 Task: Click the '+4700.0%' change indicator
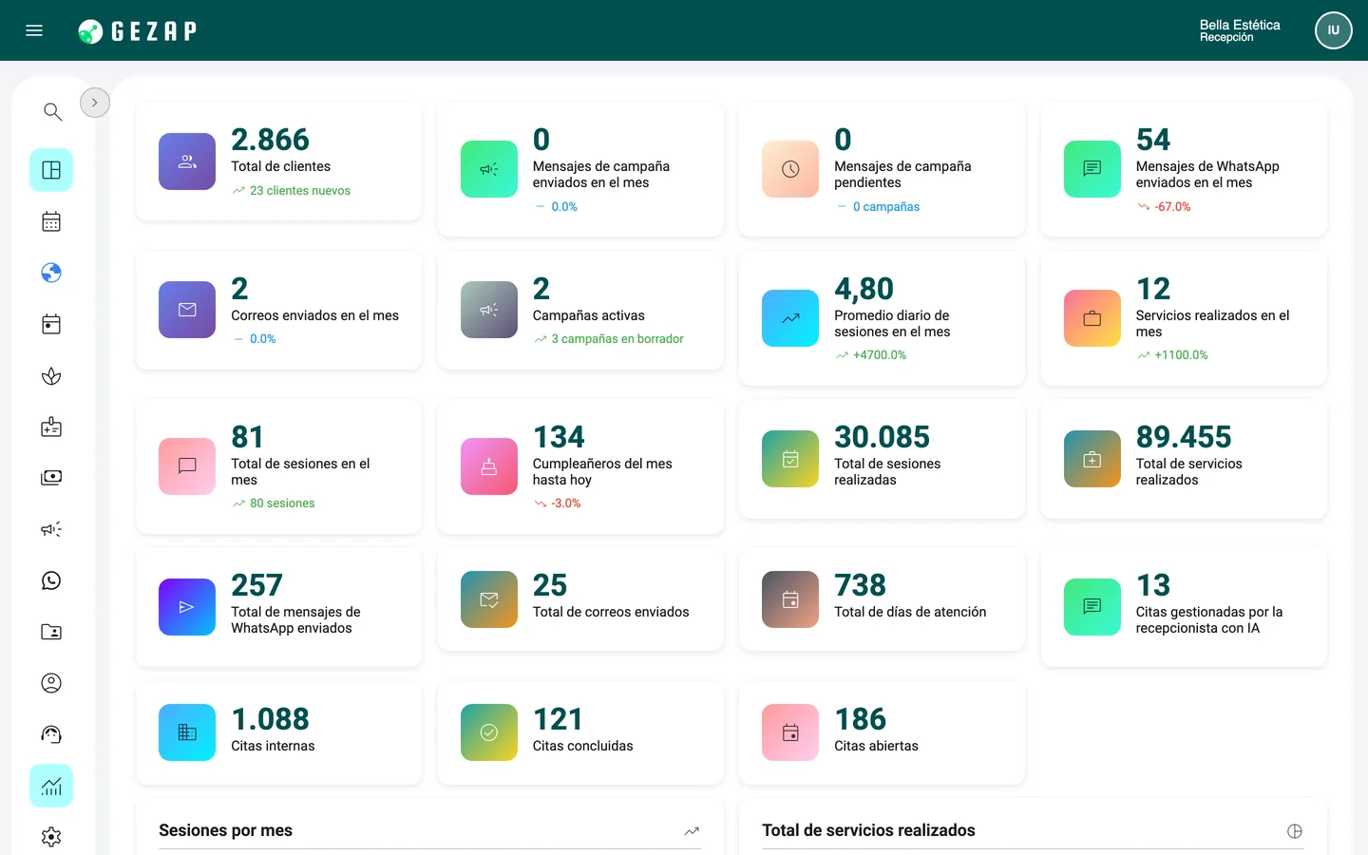[x=880, y=355]
